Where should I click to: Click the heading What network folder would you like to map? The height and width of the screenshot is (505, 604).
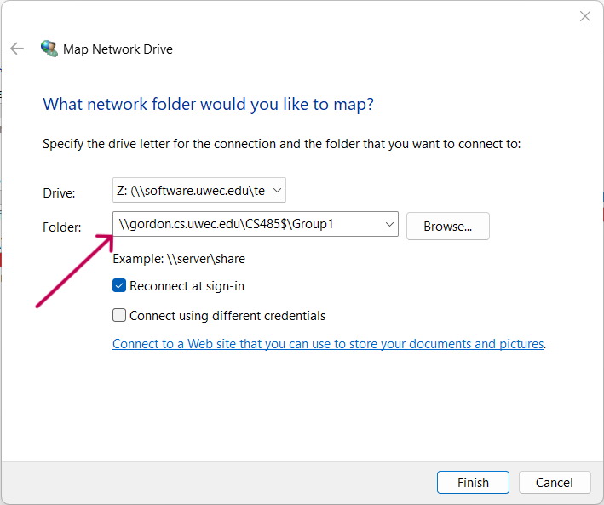click(x=208, y=105)
